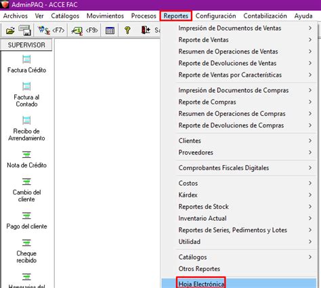Open the Contabilización menu

(265, 16)
